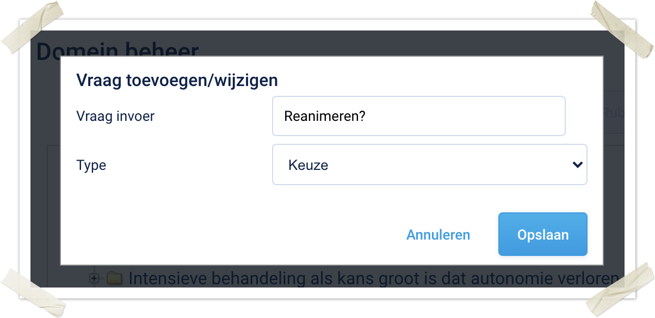Open the Type dropdown
This screenshot has width=655, height=318.
point(429,164)
